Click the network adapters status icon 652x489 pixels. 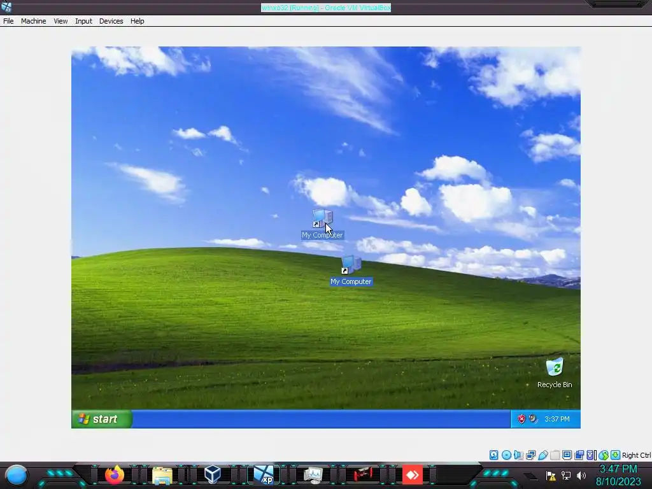[530, 455]
